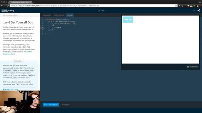Click the 'Click Me!' box in the preview
Image resolution: width=202 pixels, height=113 pixels.
(128, 19)
